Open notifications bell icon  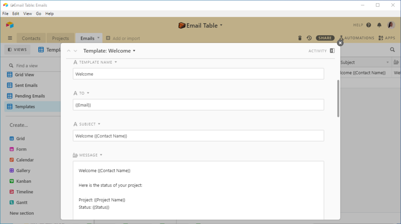coord(379,25)
